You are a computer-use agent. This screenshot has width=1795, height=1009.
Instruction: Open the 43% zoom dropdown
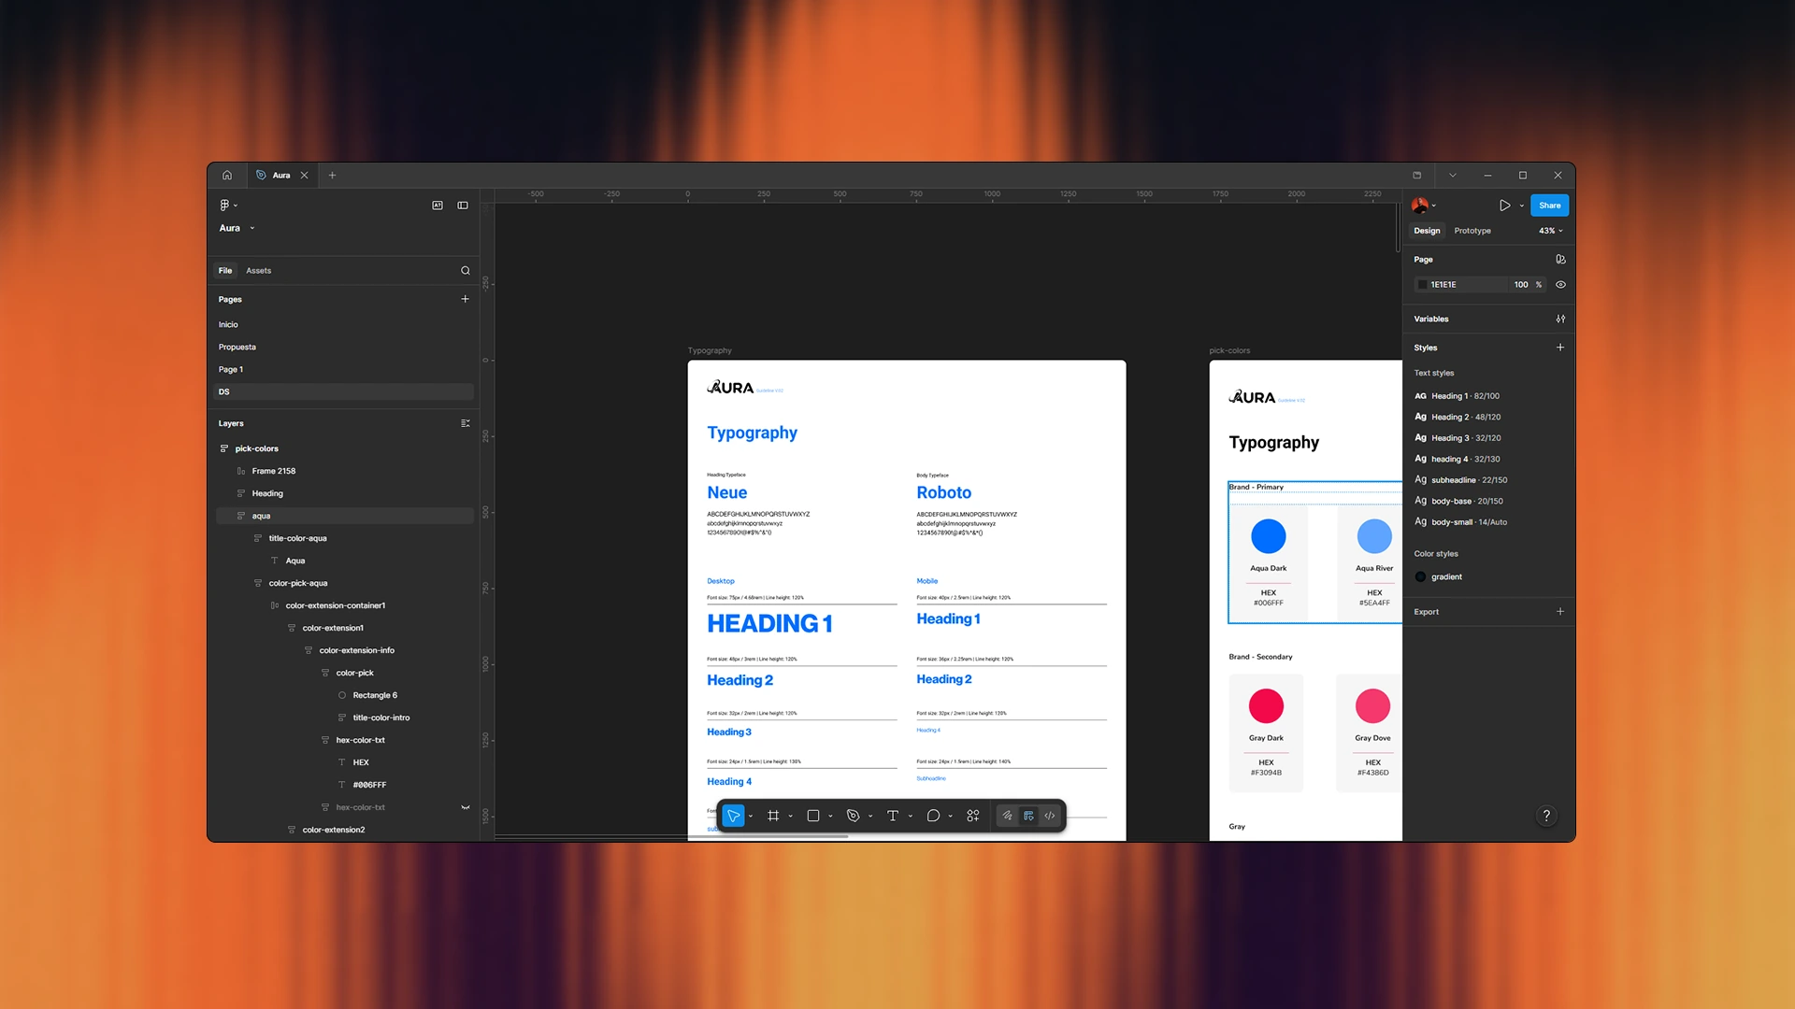[1551, 231]
